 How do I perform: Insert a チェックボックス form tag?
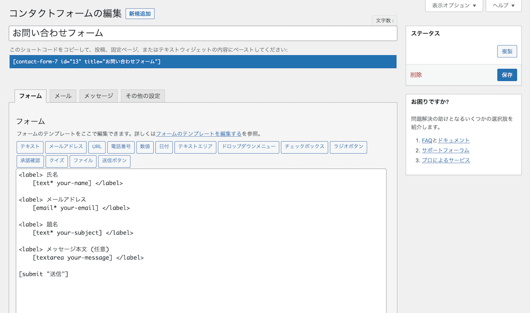[x=304, y=147]
